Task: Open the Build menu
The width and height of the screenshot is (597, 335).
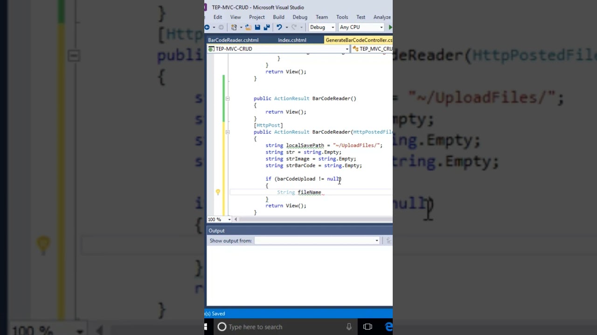Action: (x=278, y=17)
